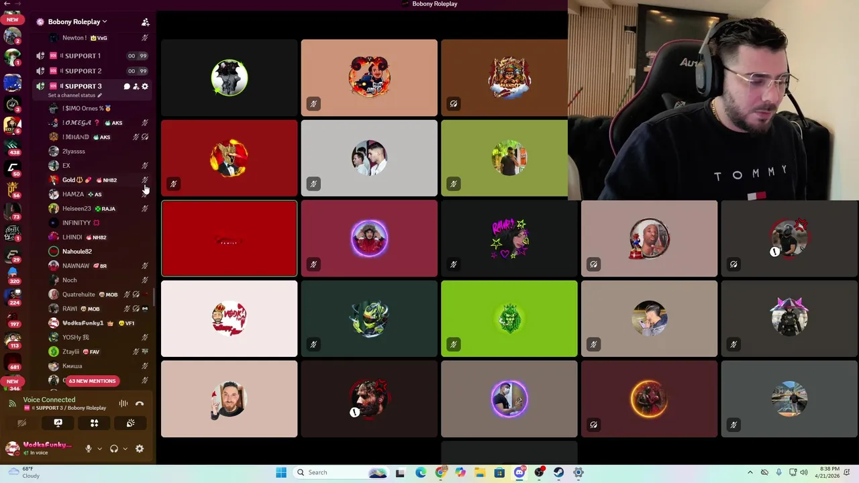Image resolution: width=859 pixels, height=483 pixels.
Task: Start screen sharing from voice panel
Action: [x=58, y=423]
